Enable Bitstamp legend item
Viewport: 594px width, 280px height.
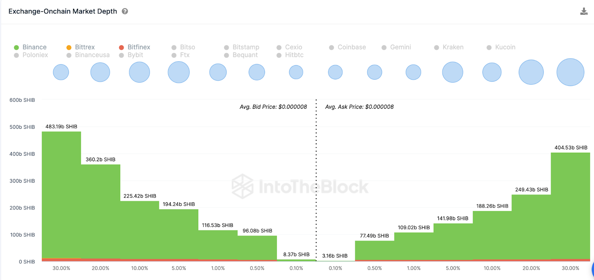[x=245, y=47]
